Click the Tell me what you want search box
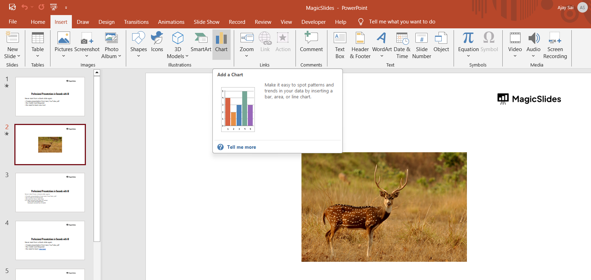Viewport: 591px width, 280px height. [x=402, y=22]
